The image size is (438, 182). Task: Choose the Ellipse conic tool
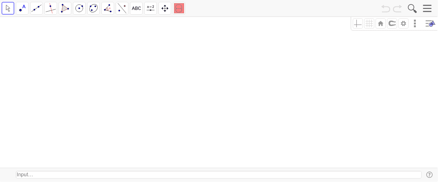click(93, 8)
